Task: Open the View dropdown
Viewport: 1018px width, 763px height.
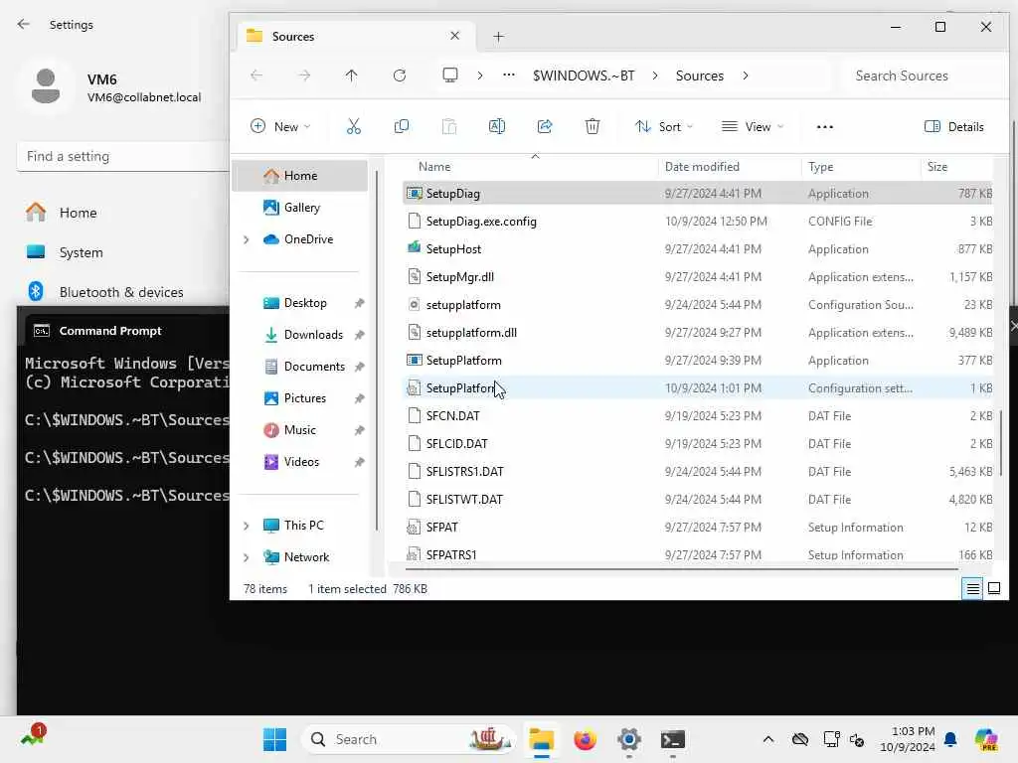Action: pyautogui.click(x=753, y=126)
